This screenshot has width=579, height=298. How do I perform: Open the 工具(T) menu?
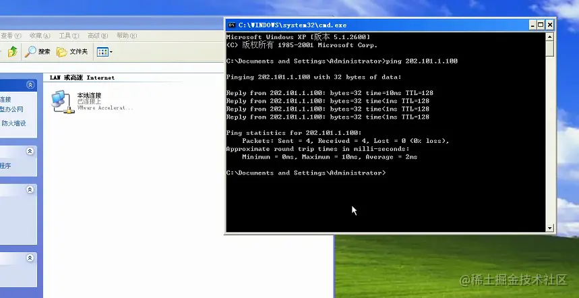coord(69,36)
